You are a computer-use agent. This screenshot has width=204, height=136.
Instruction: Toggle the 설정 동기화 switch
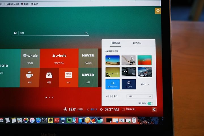[150, 103]
